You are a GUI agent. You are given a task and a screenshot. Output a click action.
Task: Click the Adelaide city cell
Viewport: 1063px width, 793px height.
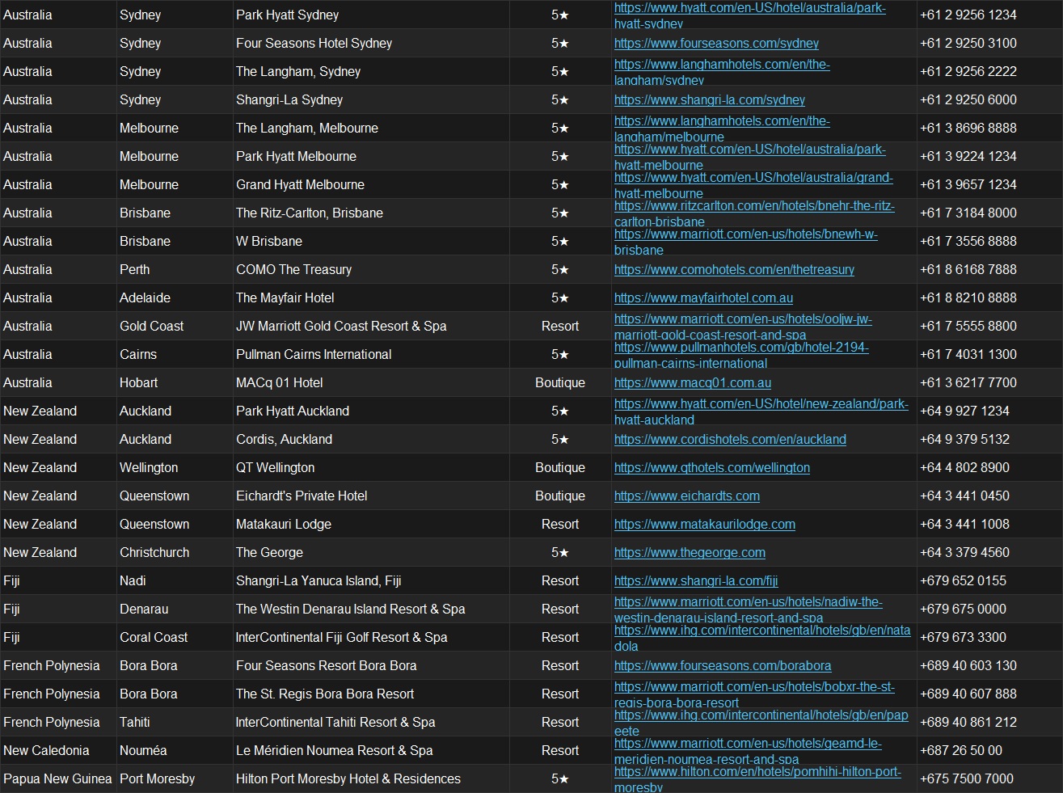tap(175, 297)
